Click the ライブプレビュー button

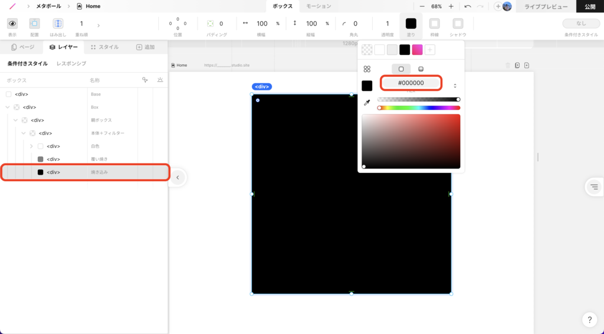coord(546,6)
